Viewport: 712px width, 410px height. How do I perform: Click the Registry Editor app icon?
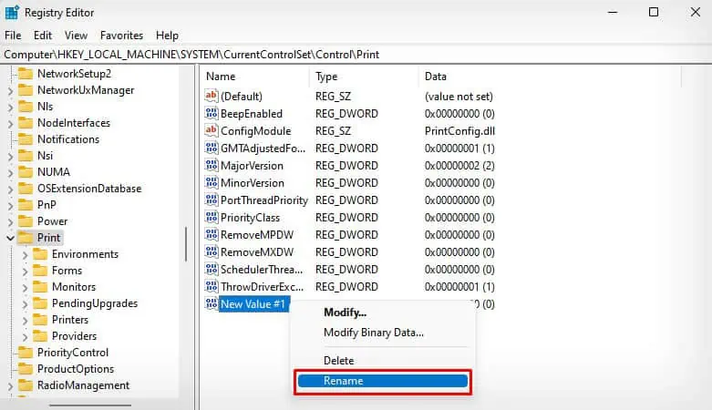pos(11,12)
